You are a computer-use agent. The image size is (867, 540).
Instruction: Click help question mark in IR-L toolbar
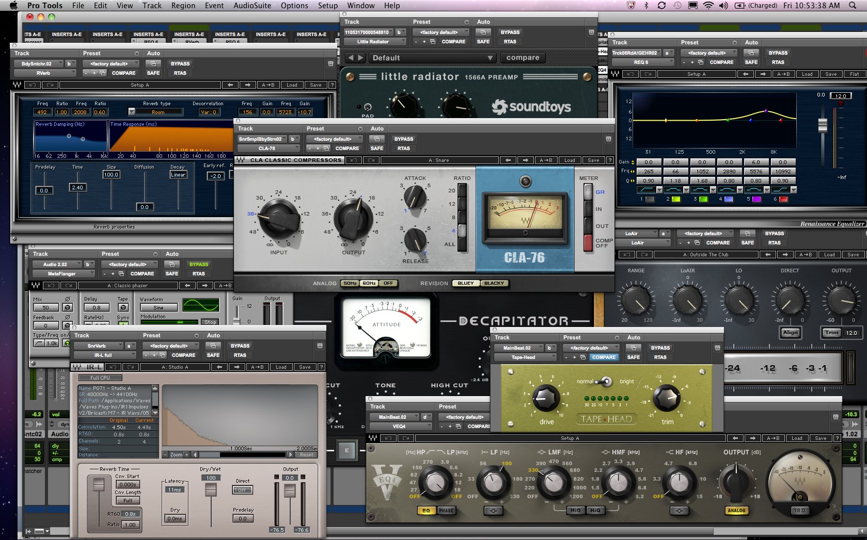pyautogui.click(x=321, y=367)
